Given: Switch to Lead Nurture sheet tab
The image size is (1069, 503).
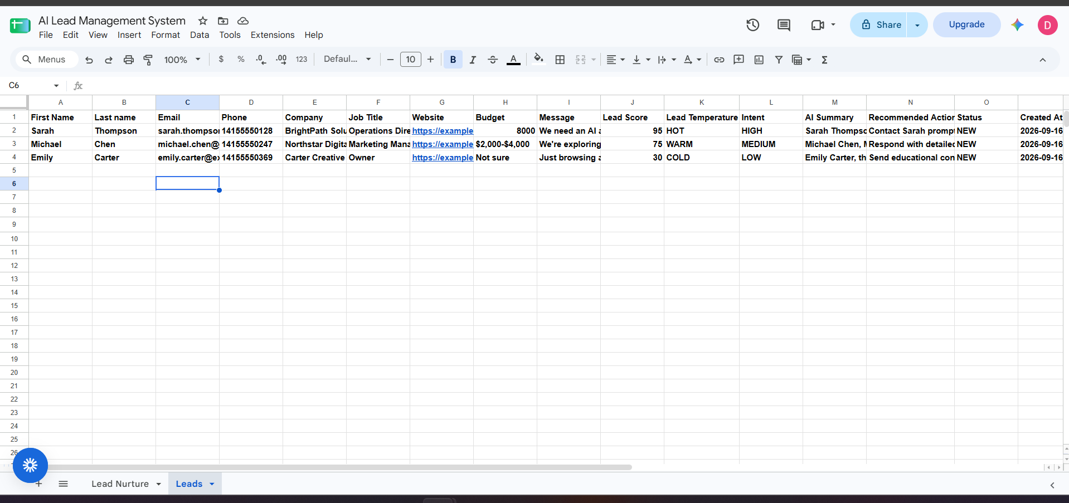Looking at the screenshot, I should coord(120,484).
